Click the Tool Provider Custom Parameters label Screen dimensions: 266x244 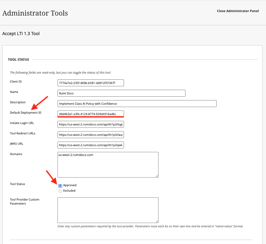25,201
